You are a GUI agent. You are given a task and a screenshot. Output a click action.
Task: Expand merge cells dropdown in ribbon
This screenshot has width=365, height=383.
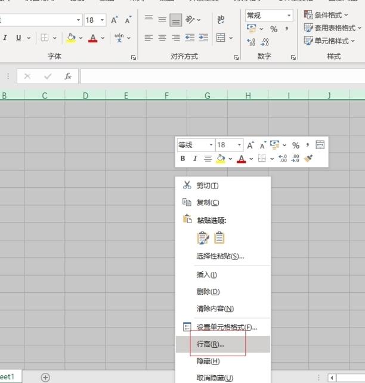coord(231,38)
